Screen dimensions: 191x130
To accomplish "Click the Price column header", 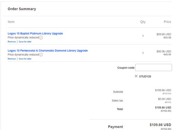I will pos(167,22).
